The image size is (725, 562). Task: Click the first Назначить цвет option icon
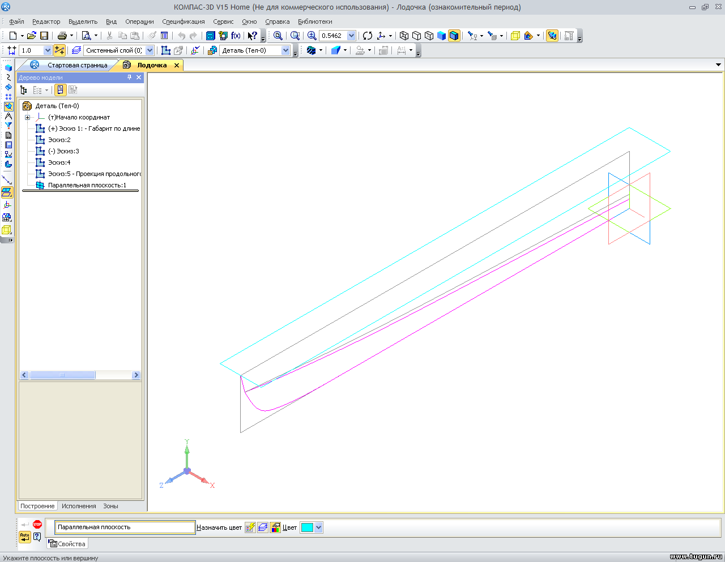coord(250,527)
